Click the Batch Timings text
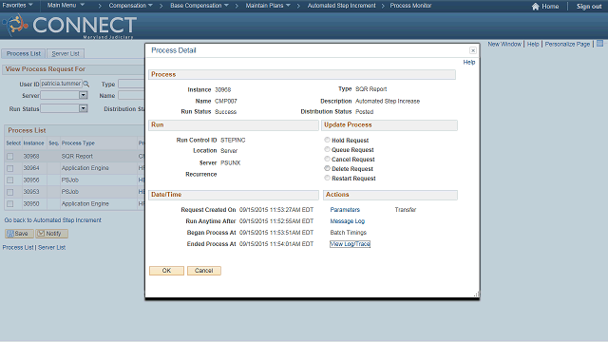608x342 pixels. point(348,232)
